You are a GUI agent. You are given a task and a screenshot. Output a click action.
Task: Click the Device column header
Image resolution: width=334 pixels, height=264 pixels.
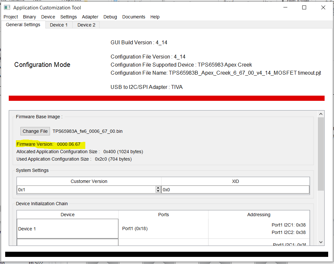tap(67, 215)
